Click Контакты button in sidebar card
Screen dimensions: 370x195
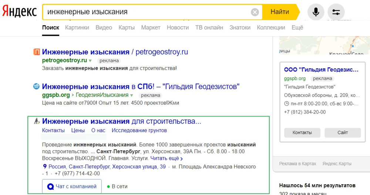coord(302,133)
